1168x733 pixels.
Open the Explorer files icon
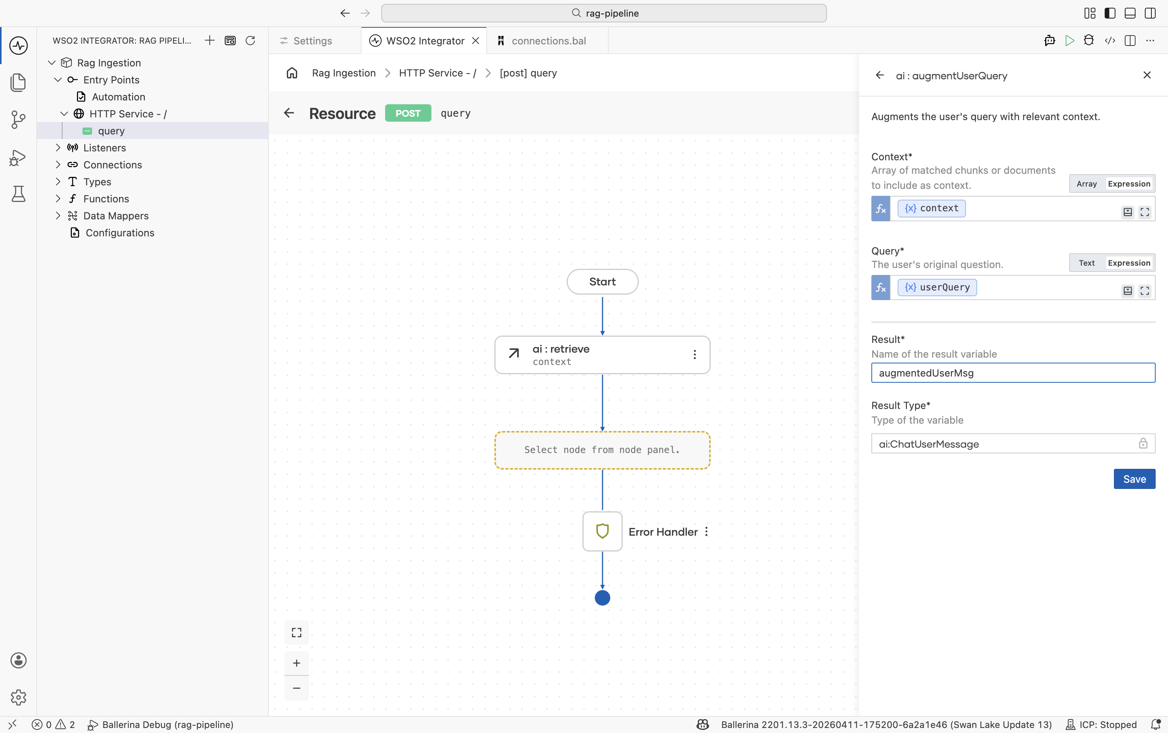pos(19,82)
